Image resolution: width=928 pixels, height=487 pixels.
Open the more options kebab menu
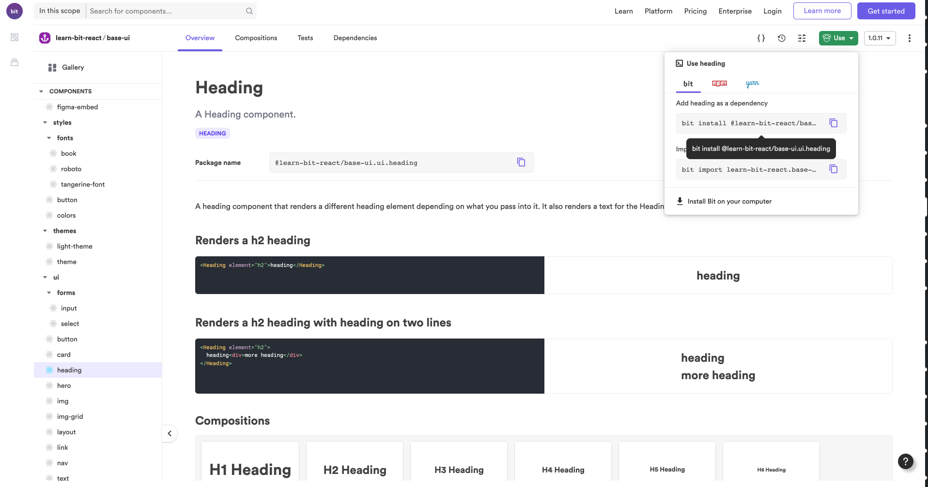pyautogui.click(x=909, y=38)
